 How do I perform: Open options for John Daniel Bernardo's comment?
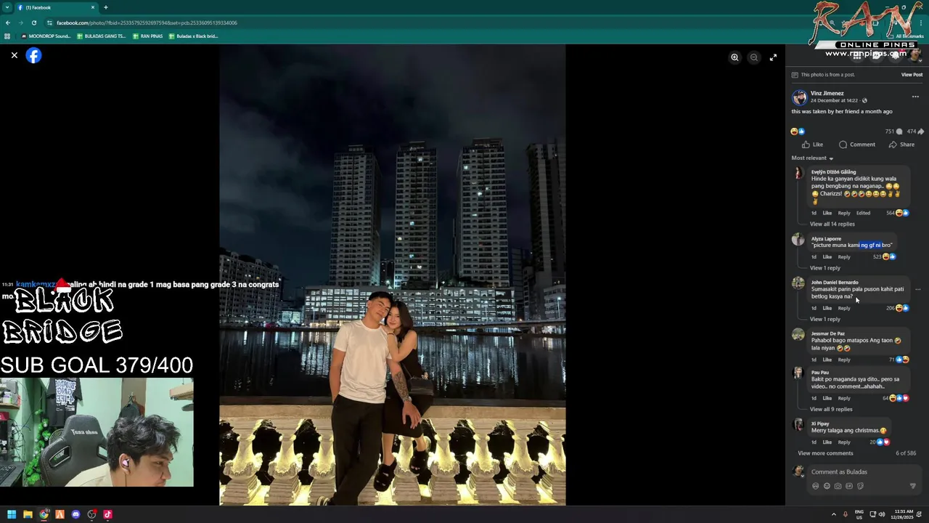click(917, 289)
